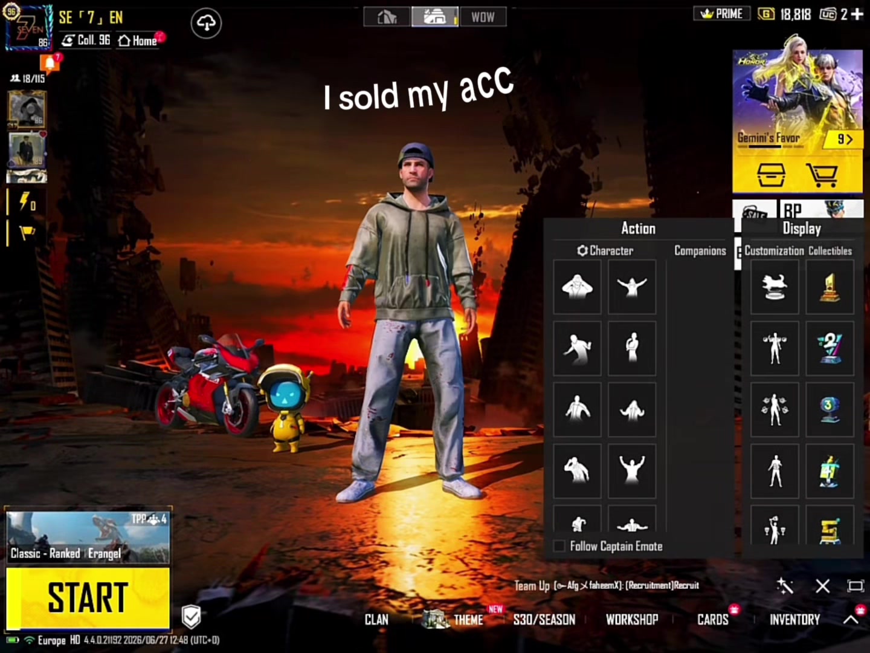Select the juggling dumbbells display pose

click(x=775, y=410)
